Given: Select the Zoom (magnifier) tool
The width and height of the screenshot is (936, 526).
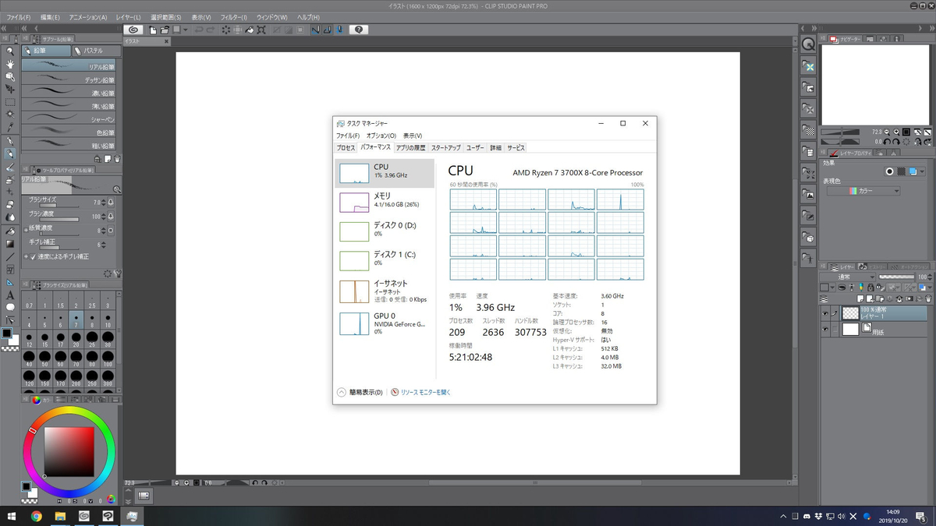Looking at the screenshot, I should [x=10, y=51].
